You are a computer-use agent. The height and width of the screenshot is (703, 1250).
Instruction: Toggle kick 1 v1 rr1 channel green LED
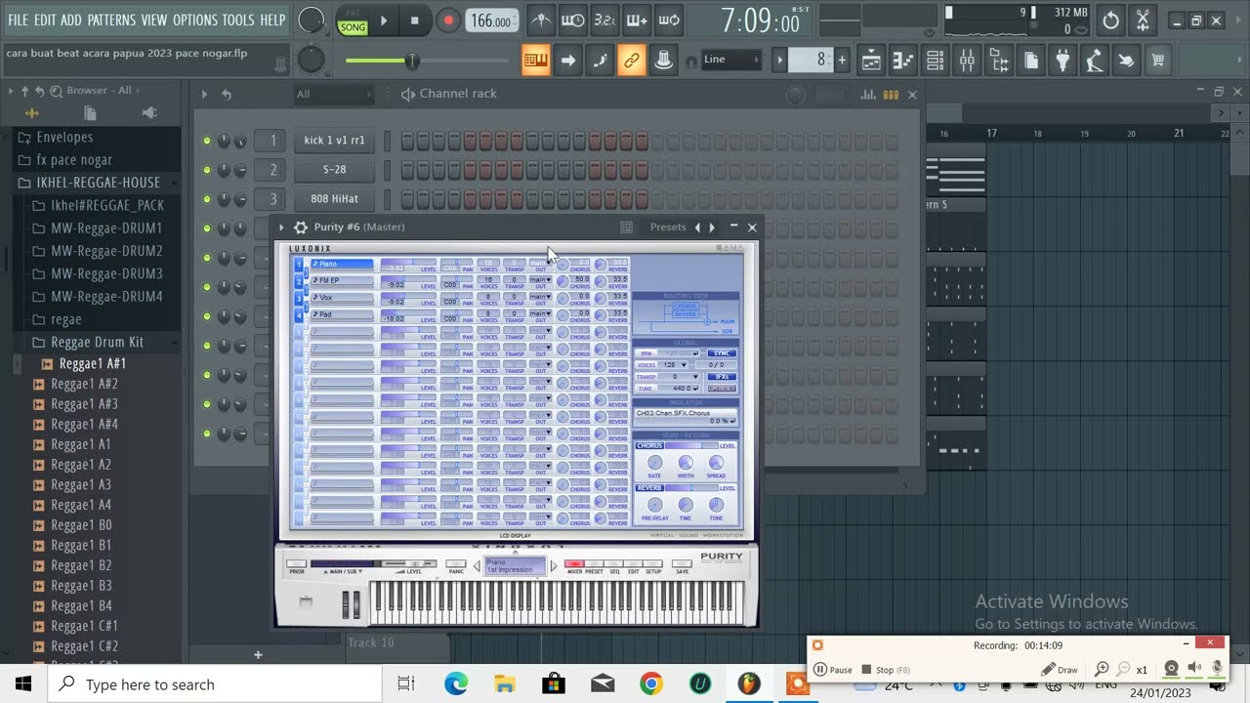coord(207,141)
